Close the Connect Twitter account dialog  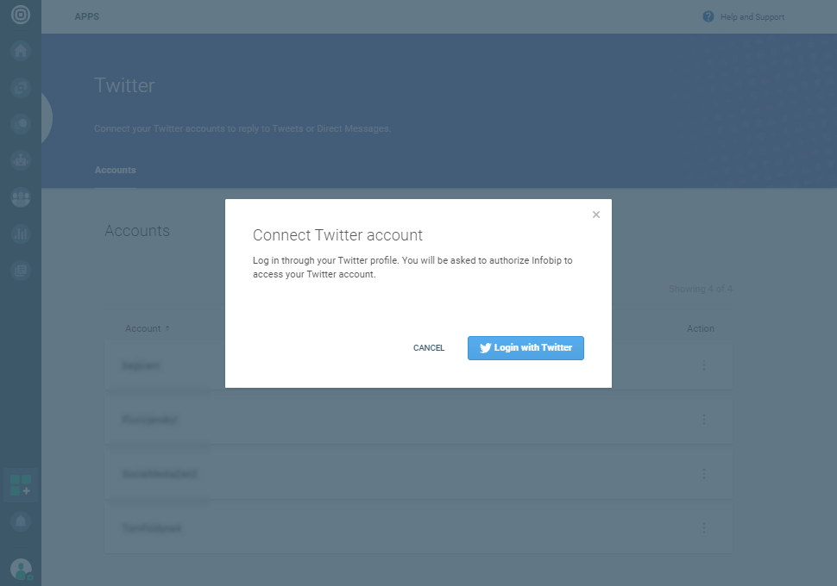point(595,215)
